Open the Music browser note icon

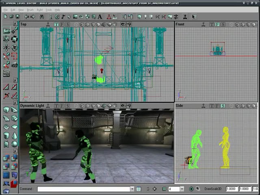pos(63,17)
